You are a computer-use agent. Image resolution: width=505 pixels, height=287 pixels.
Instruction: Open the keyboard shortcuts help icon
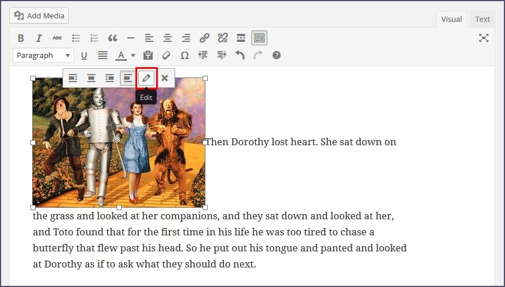pos(277,56)
